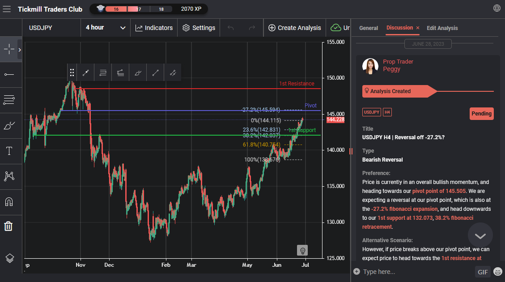
Task: Click the trophy level badge icon
Action: (101, 9)
